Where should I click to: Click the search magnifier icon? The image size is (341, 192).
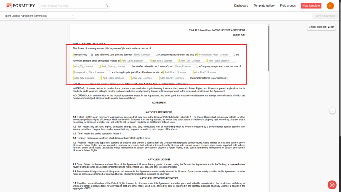(x=107, y=6)
